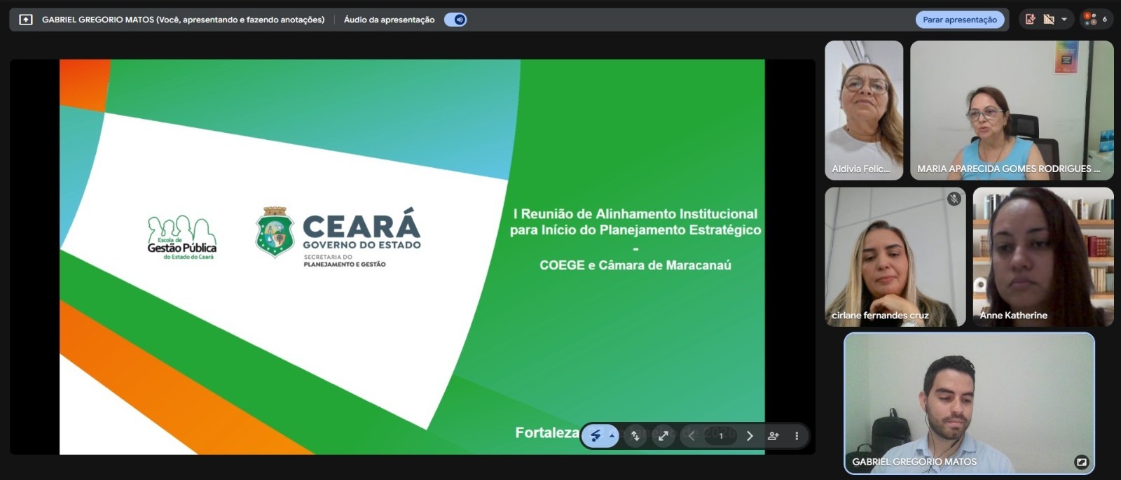Advance to the next slide
This screenshot has width=1121, height=480.
[750, 436]
